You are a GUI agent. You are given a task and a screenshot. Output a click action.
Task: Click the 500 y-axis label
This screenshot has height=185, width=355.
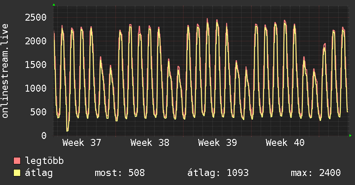pos(38,112)
